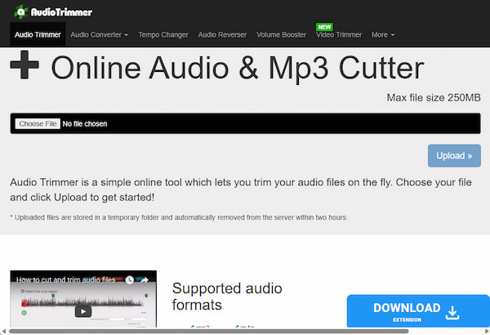Click the green NEW badge
Screen dimensions: 490x335
(x=324, y=27)
